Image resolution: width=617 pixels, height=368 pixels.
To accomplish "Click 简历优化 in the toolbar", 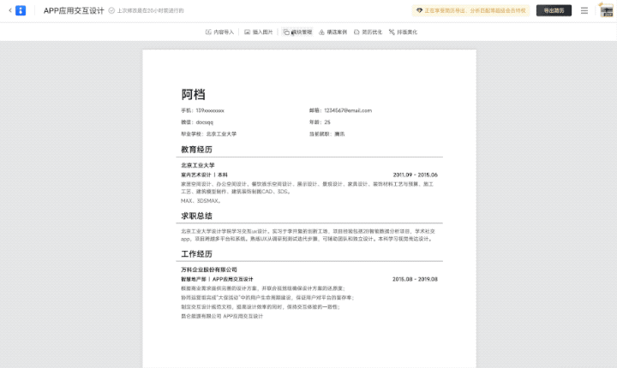I will pyautogui.click(x=368, y=33).
